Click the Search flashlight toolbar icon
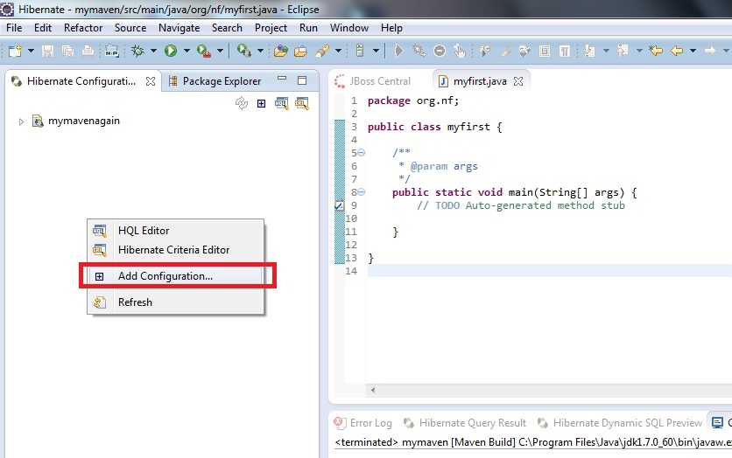The width and height of the screenshot is (732, 458). tap(322, 51)
